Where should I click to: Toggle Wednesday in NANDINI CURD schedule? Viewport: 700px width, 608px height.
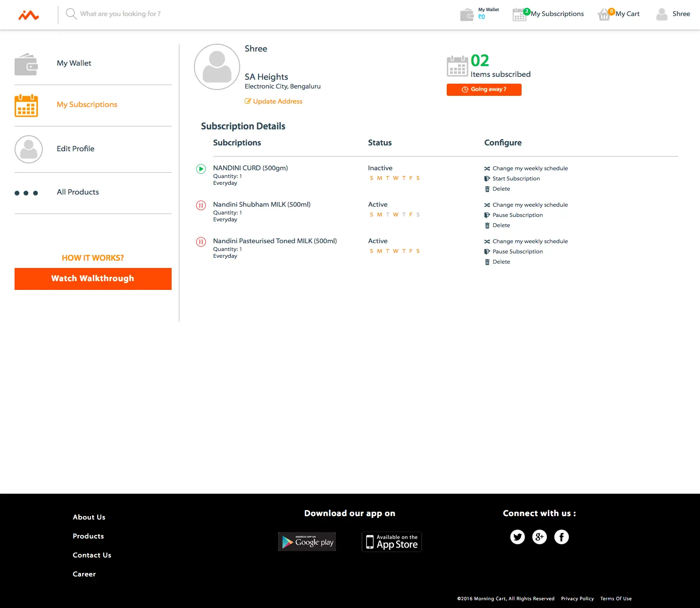(396, 178)
